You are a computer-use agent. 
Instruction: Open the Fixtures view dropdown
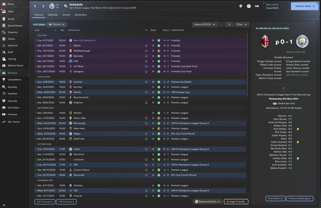57,24
